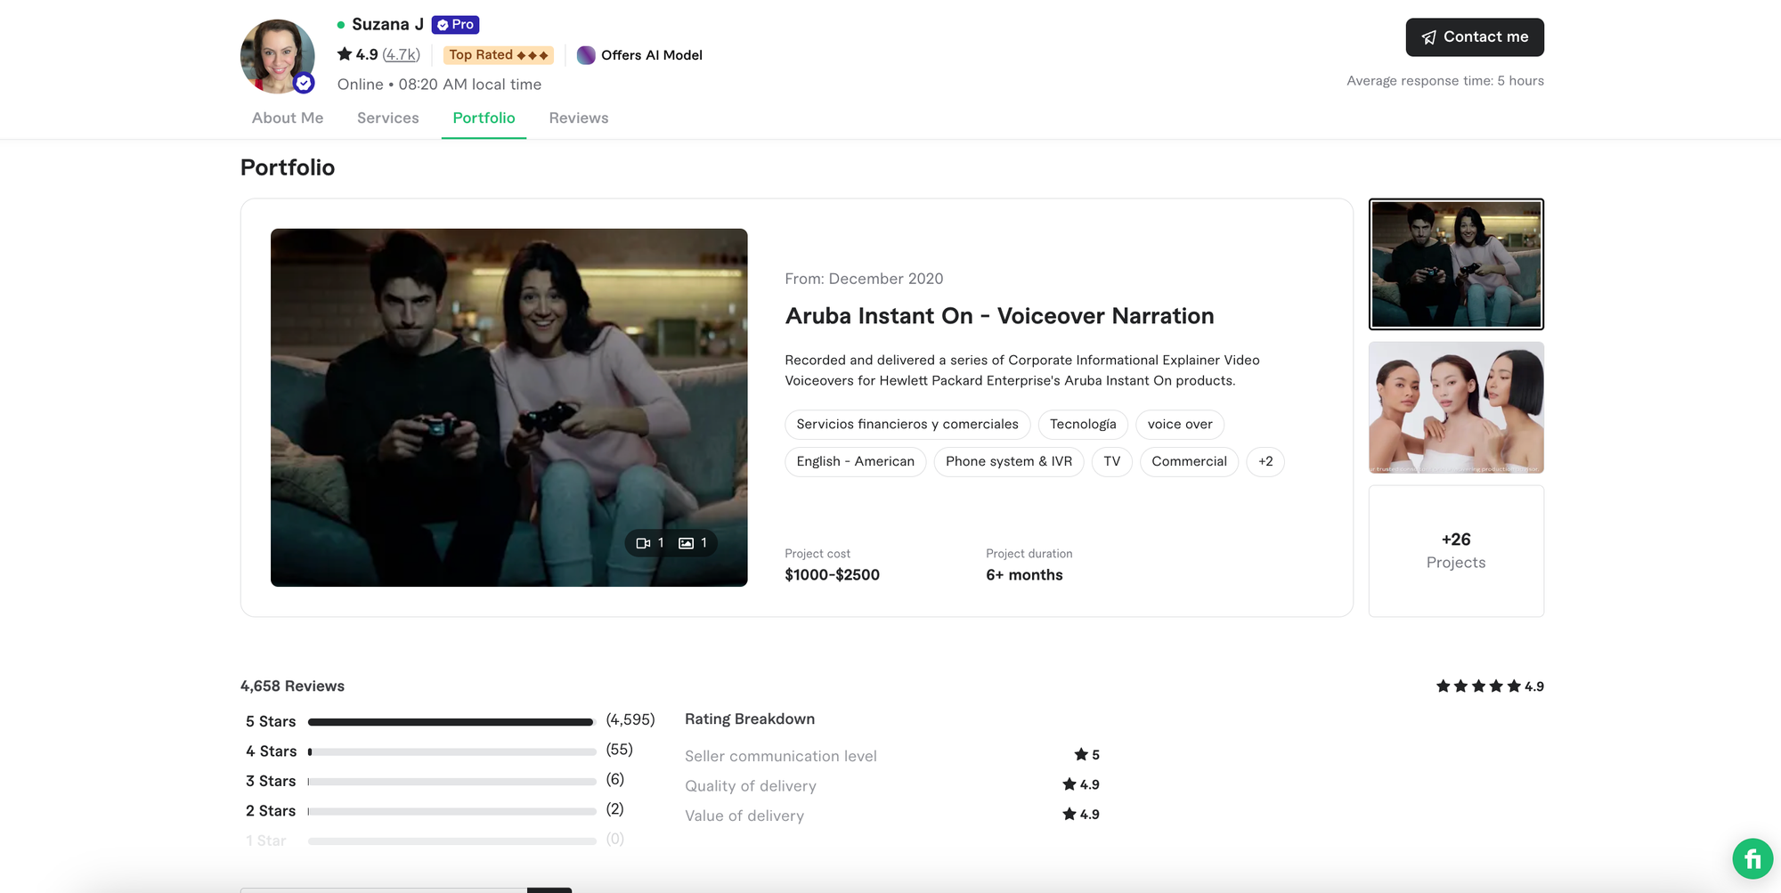The height and width of the screenshot is (893, 1781).
Task: Click the 6+ months project duration value
Action: [x=1024, y=576]
